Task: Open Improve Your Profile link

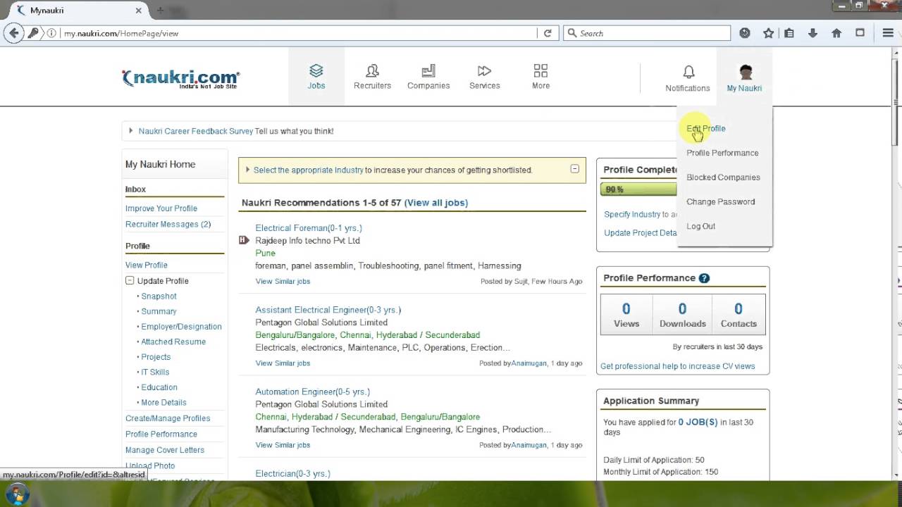Action: click(x=161, y=208)
